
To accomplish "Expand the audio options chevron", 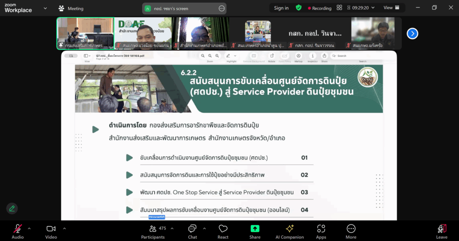I will pyautogui.click(x=29, y=228).
